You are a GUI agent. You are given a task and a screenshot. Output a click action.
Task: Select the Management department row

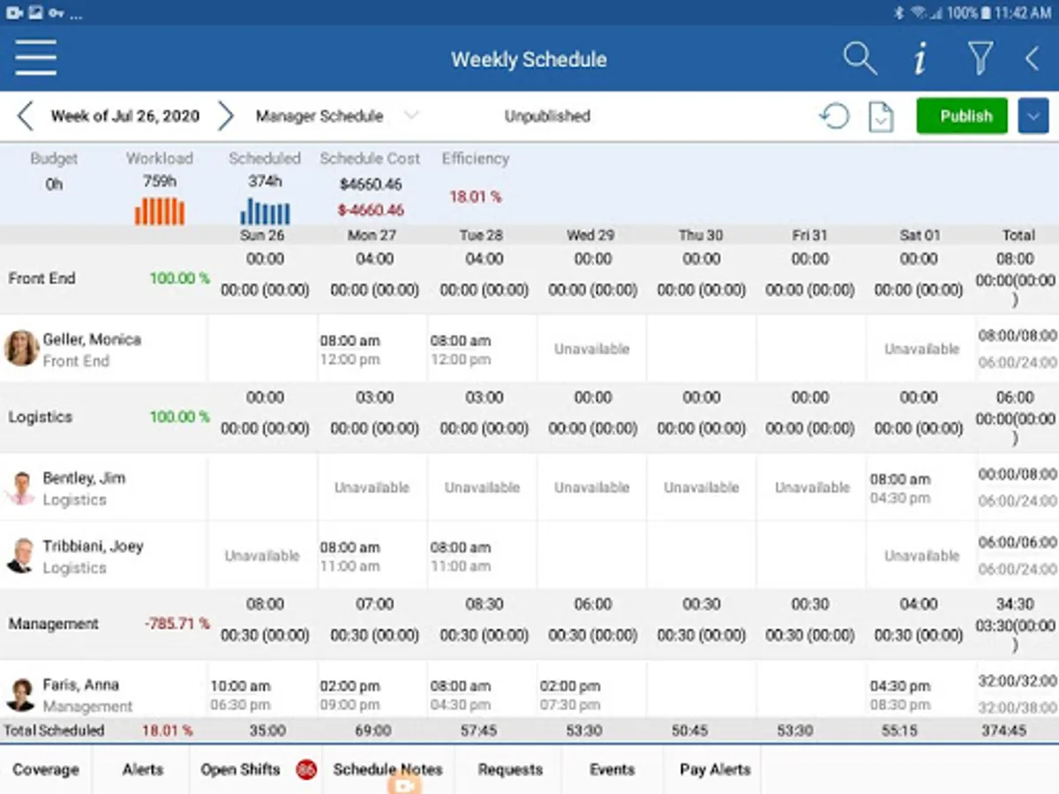click(x=529, y=624)
